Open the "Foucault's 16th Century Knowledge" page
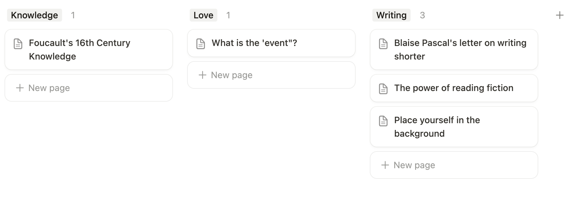 (79, 50)
